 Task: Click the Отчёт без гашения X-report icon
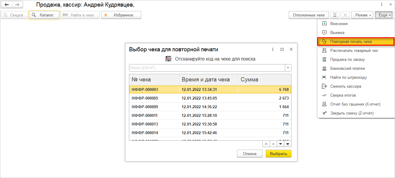click(324, 104)
